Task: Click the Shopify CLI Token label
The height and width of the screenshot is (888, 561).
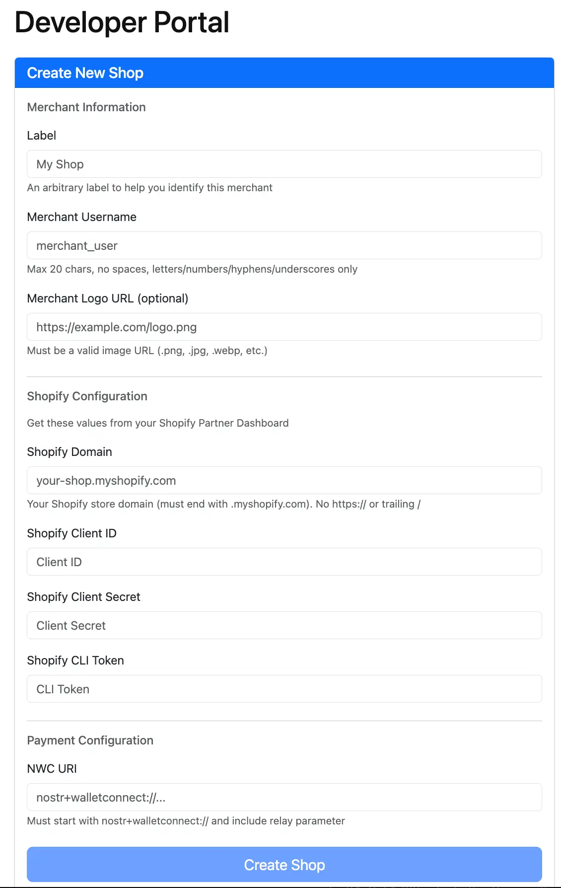Action: pos(75,661)
